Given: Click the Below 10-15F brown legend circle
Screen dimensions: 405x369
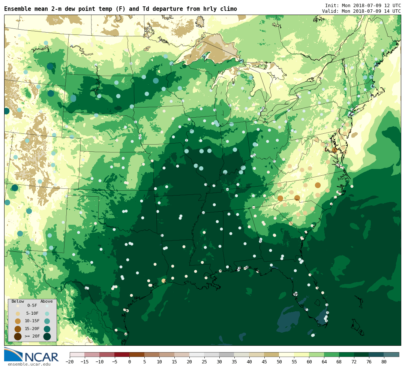Looking at the screenshot, I should click(x=18, y=321).
